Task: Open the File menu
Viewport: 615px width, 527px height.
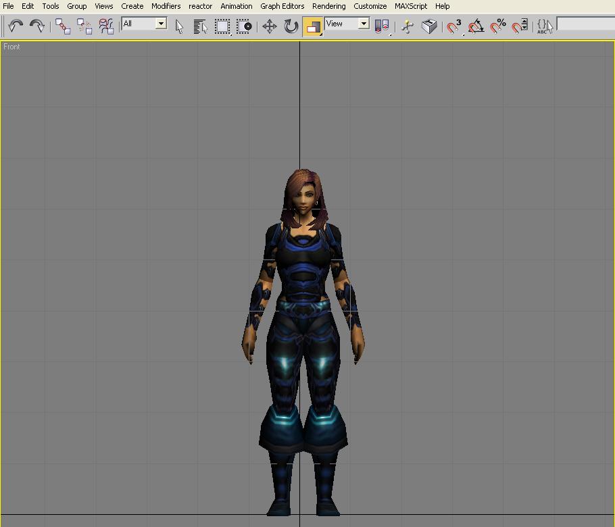Action: 8,6
